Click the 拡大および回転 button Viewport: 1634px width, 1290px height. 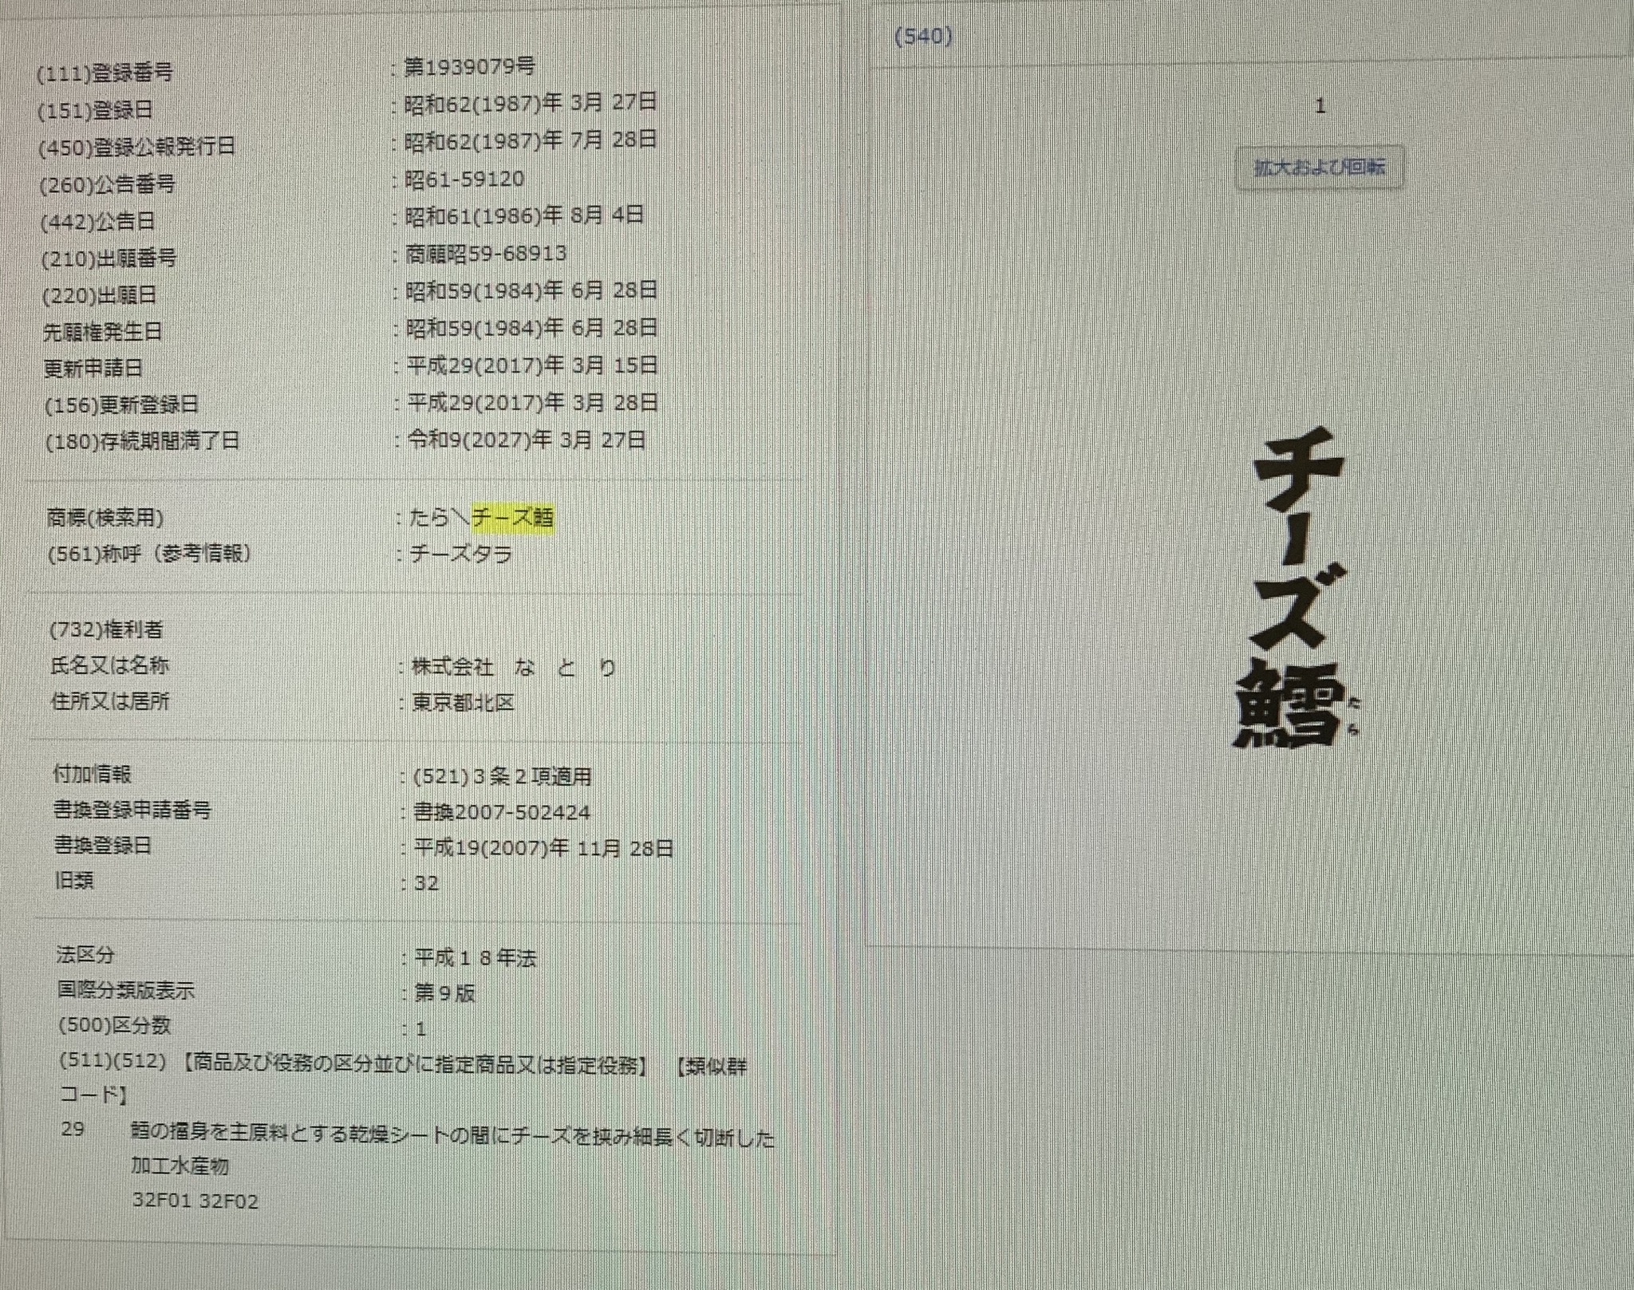click(x=1320, y=168)
